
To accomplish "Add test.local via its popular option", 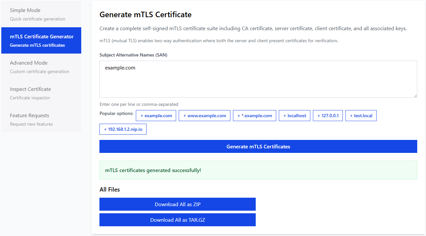I will (361, 115).
